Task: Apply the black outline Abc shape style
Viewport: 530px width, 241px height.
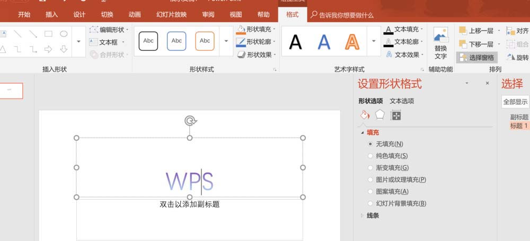Action: click(x=148, y=41)
